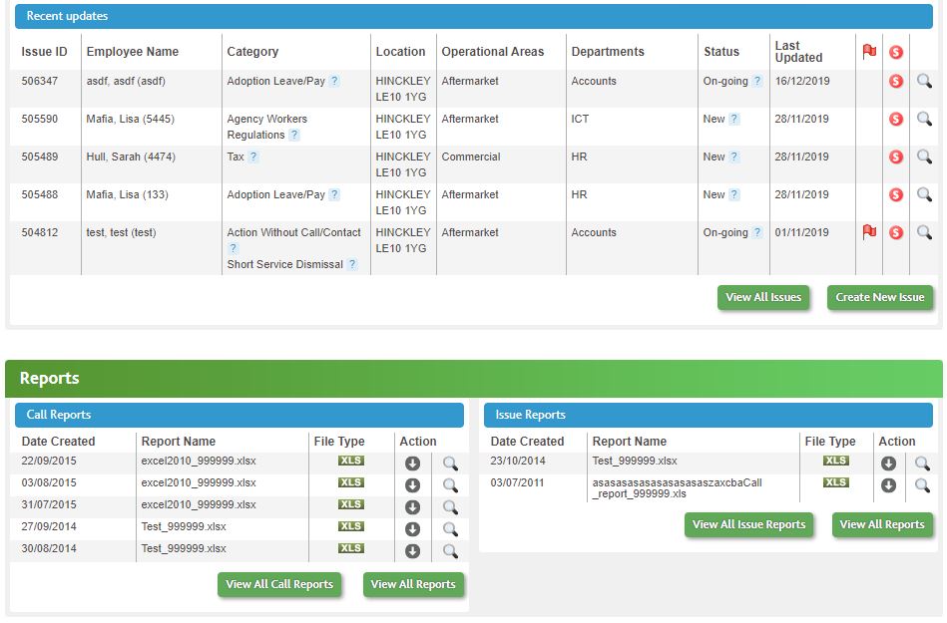Image resolution: width=947 pixels, height=623 pixels.
Task: Click the Employee Name column header
Action: coord(133,52)
